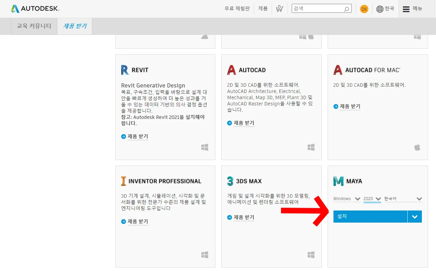Click arrow icon beside Inventor 제품 받기

point(124,222)
